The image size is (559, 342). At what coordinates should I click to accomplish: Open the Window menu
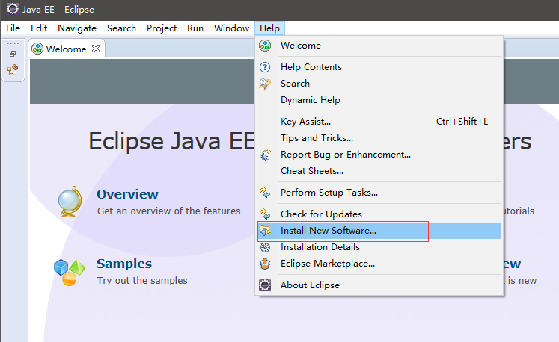click(231, 28)
